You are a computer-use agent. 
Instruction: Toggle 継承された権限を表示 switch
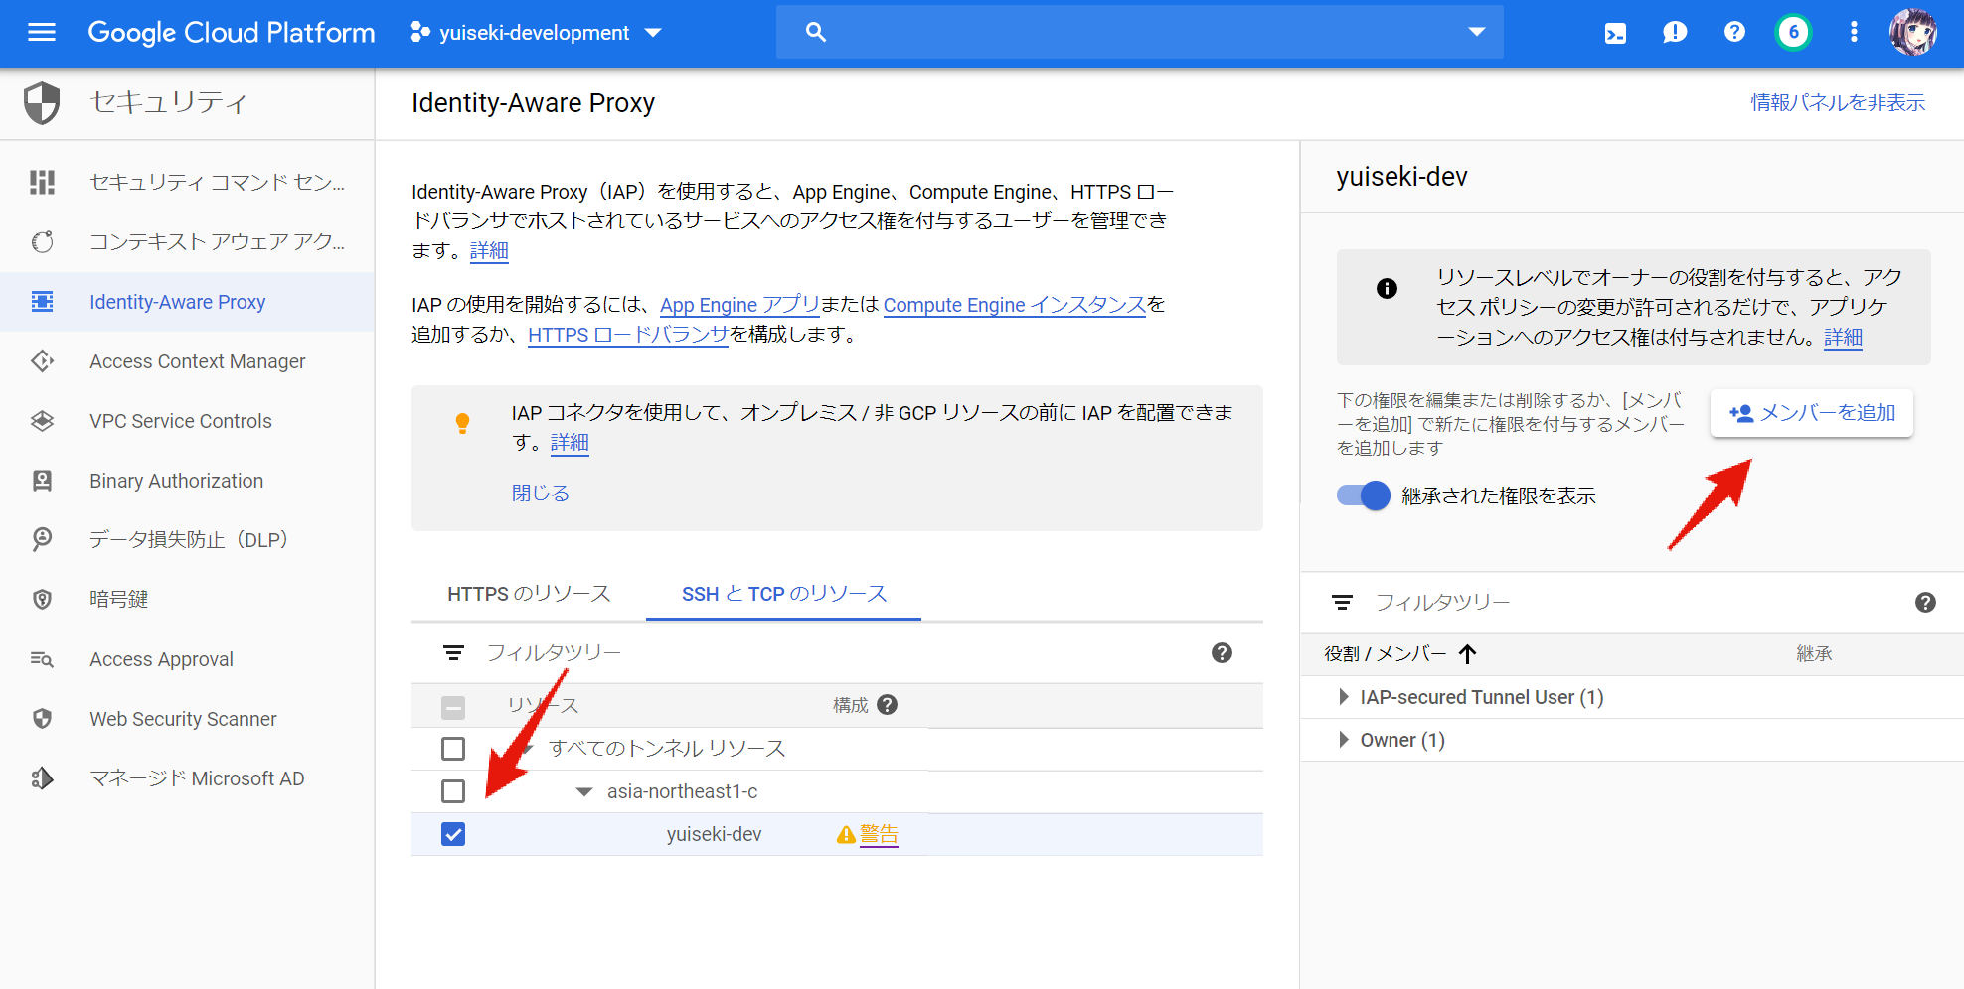1363,495
